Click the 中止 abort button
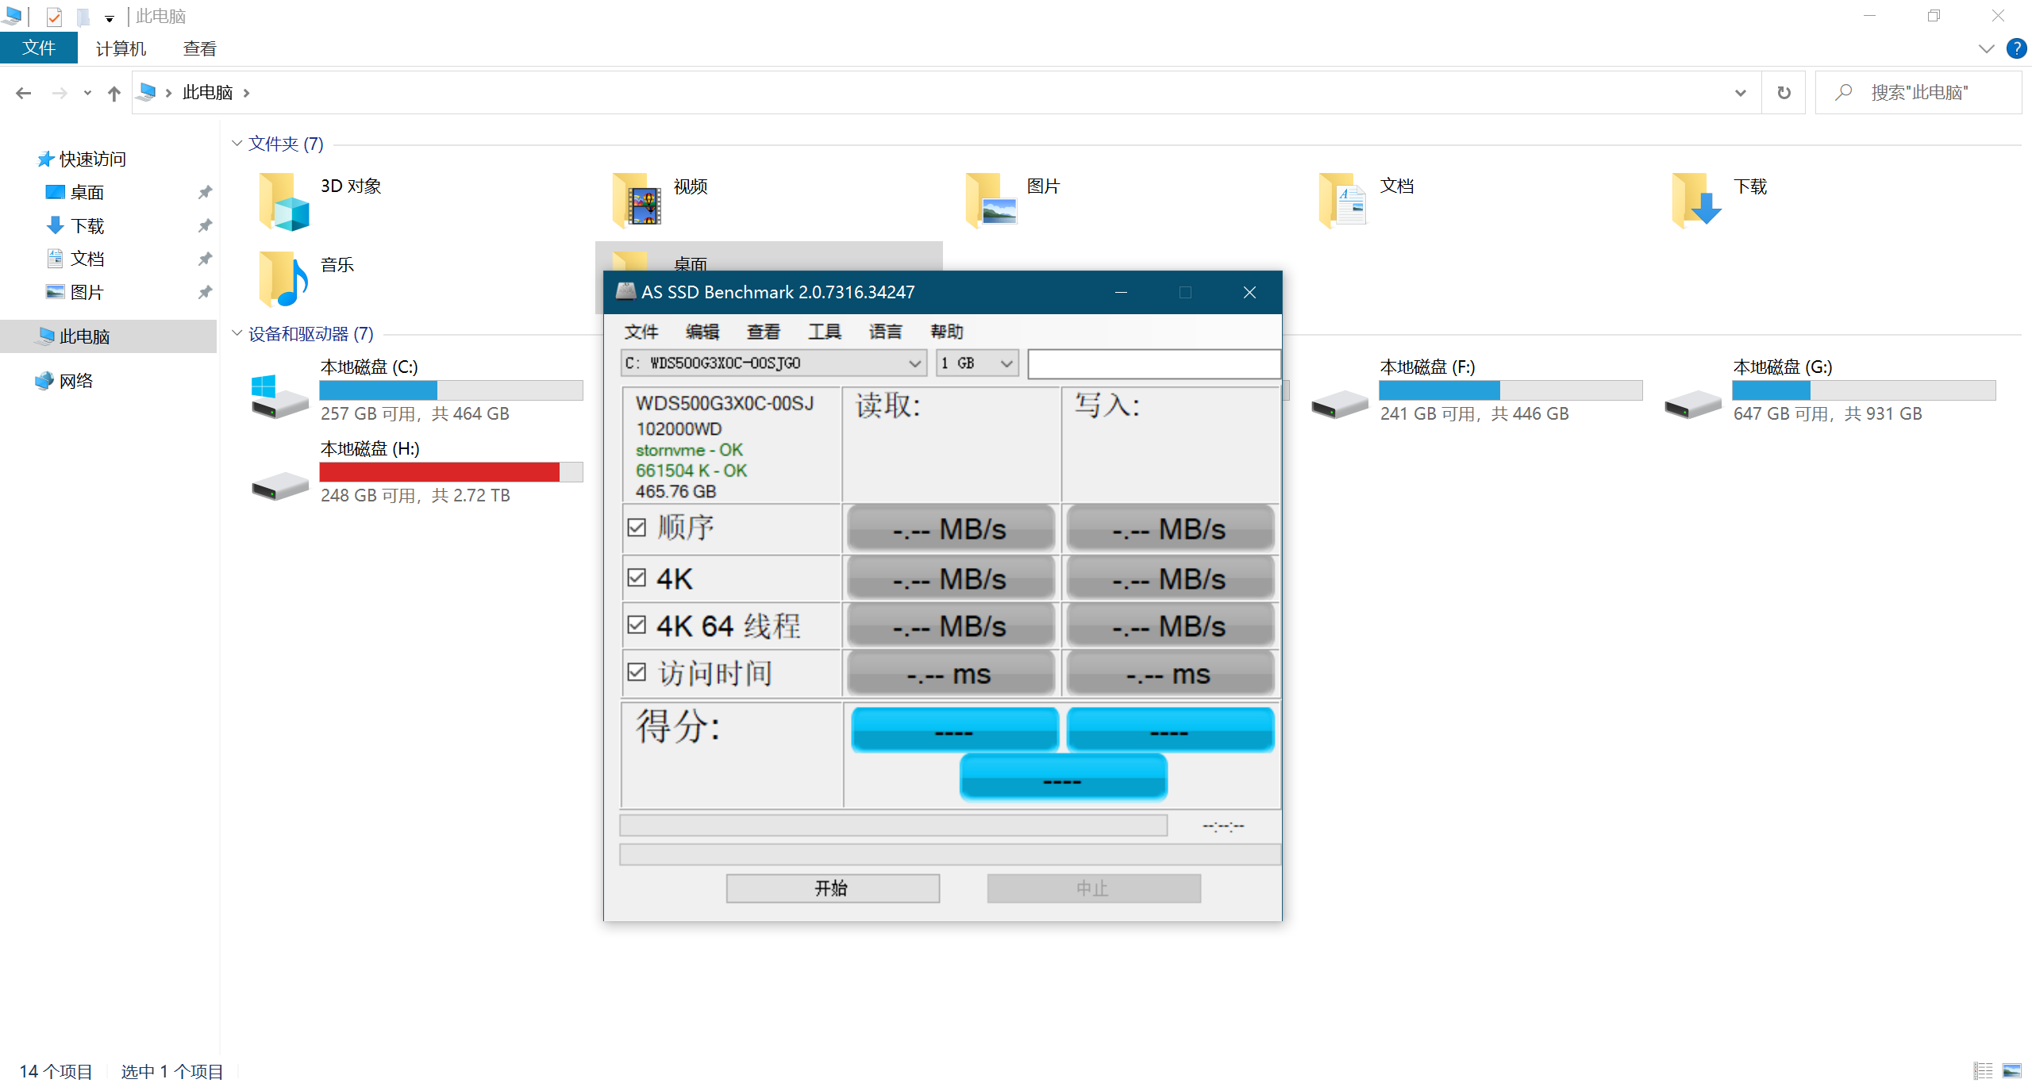Screen dimensions: 2032x1087 click(x=1093, y=888)
